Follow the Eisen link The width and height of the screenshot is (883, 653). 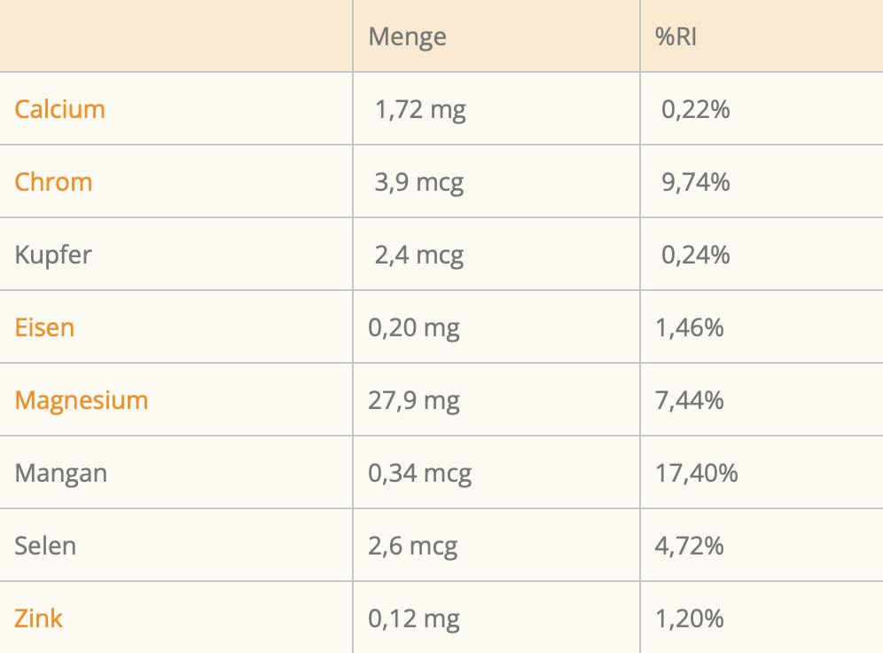pos(44,327)
